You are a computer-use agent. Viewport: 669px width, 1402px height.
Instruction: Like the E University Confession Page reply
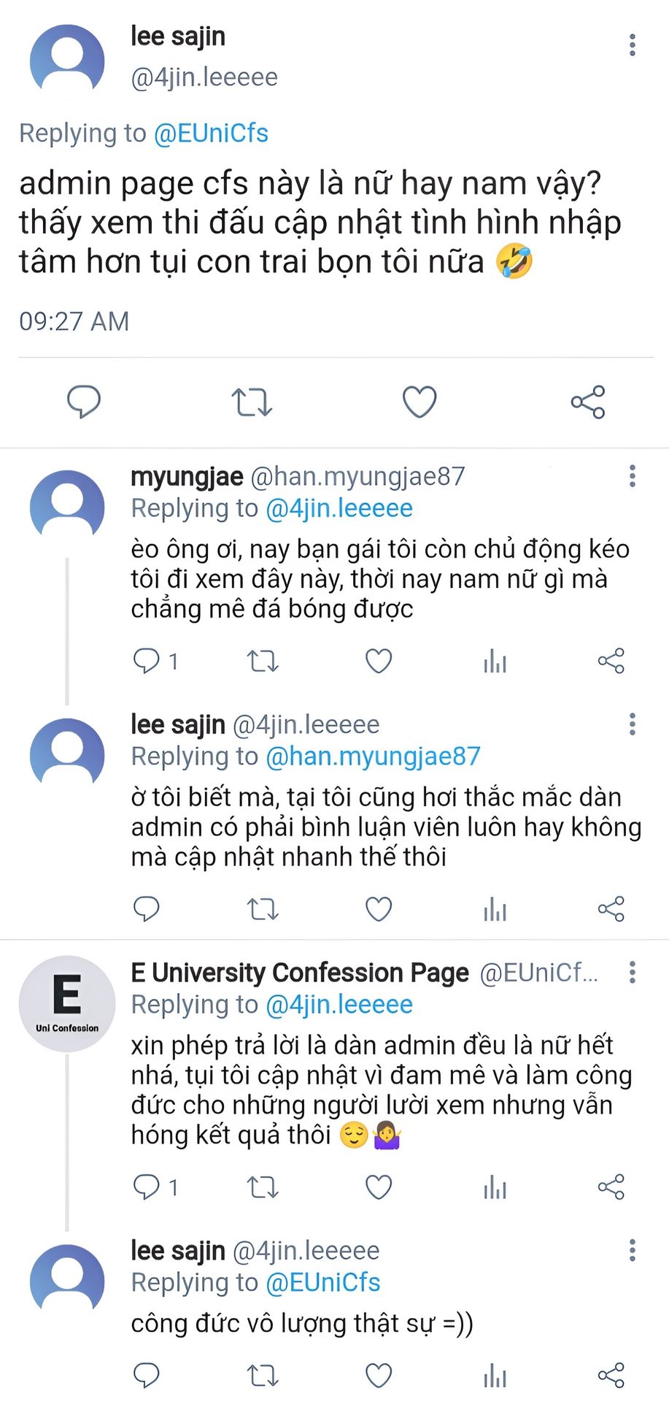pyautogui.click(x=379, y=1187)
